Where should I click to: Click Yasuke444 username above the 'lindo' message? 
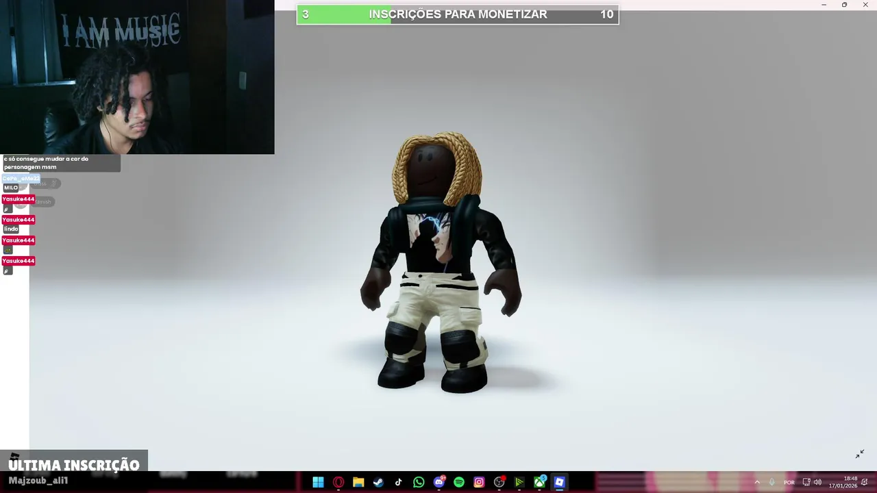(x=18, y=220)
